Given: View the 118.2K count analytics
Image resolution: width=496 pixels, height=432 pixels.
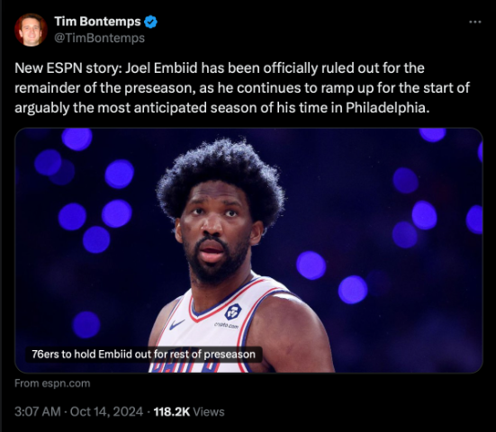Looking at the screenshot, I should point(172,412).
